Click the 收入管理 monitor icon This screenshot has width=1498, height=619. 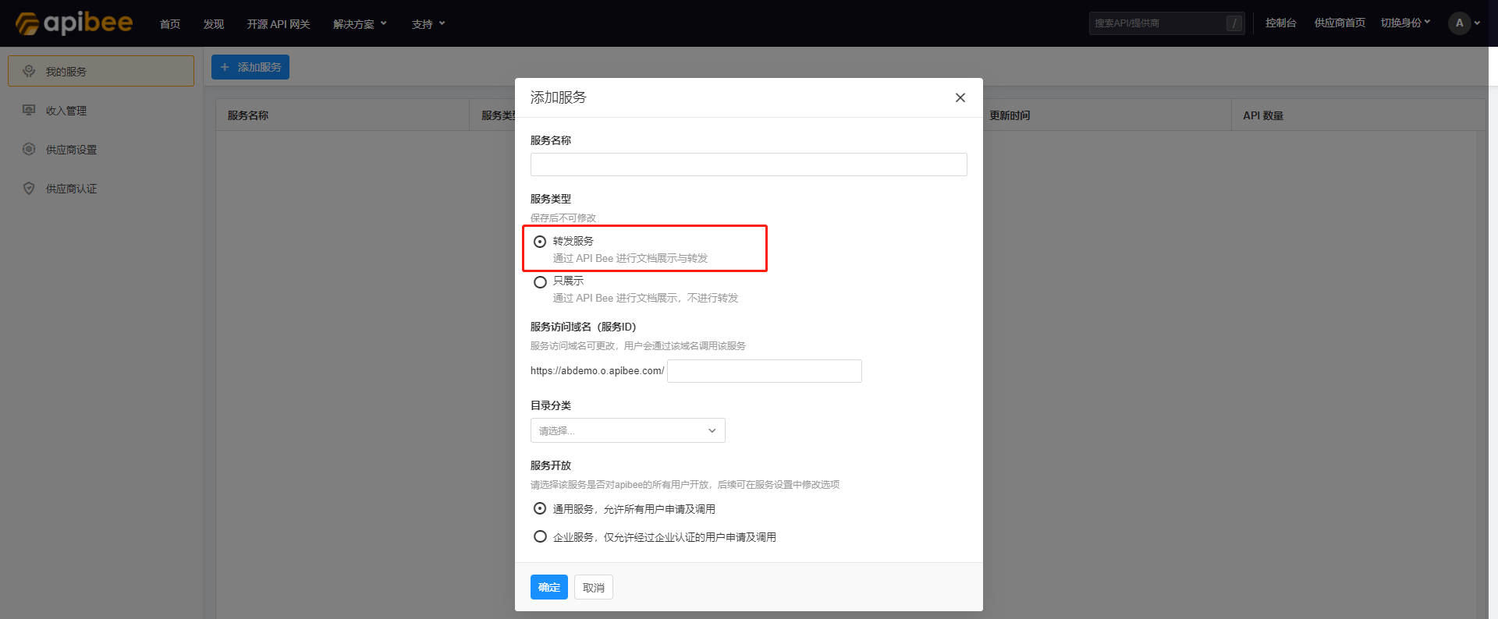[x=29, y=110]
